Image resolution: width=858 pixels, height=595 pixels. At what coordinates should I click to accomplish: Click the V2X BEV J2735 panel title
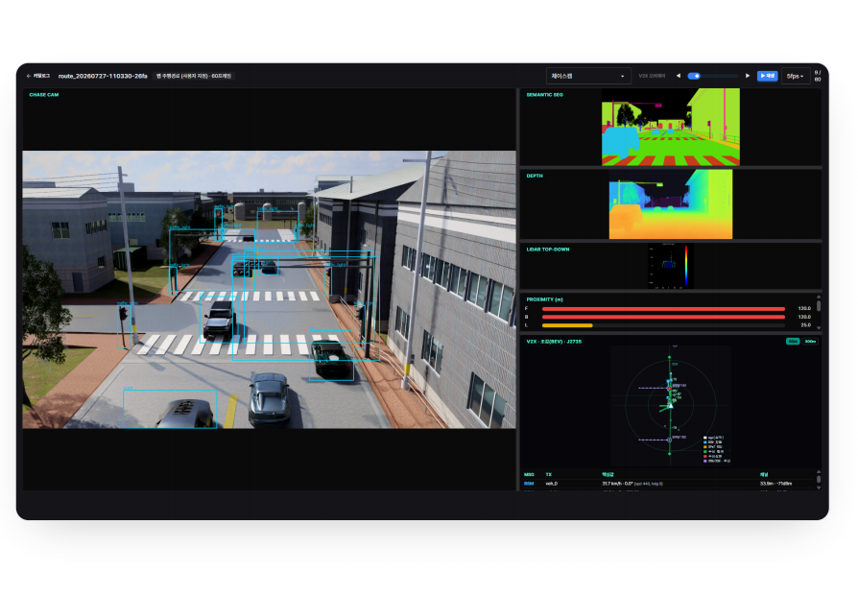554,342
